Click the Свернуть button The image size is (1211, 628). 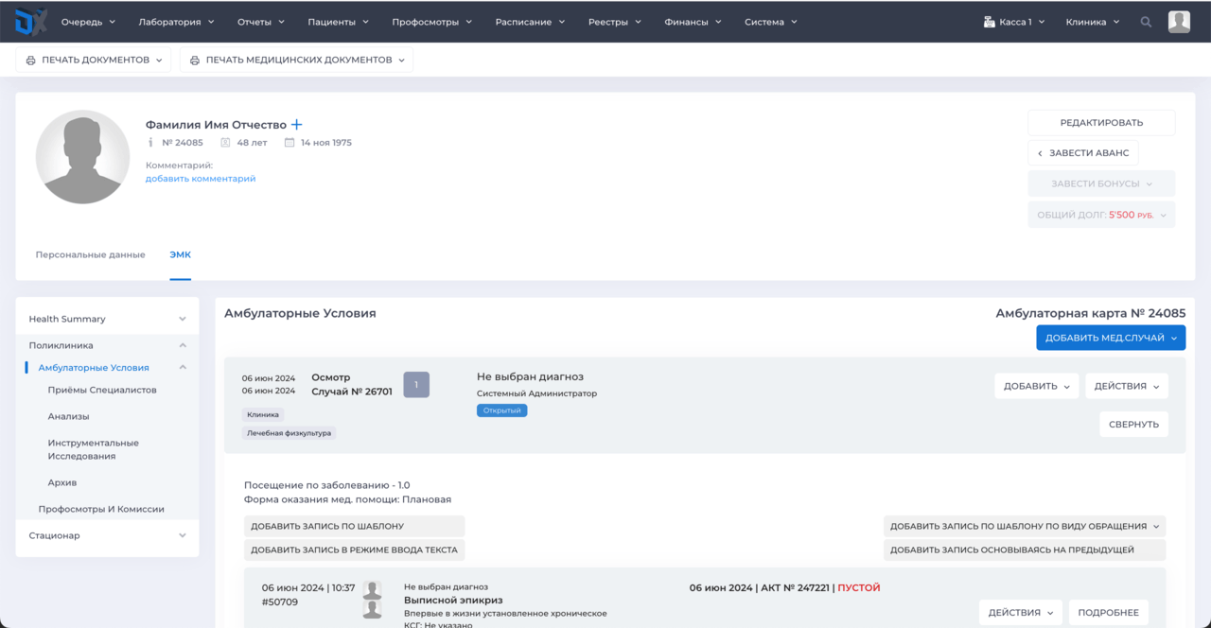1133,424
